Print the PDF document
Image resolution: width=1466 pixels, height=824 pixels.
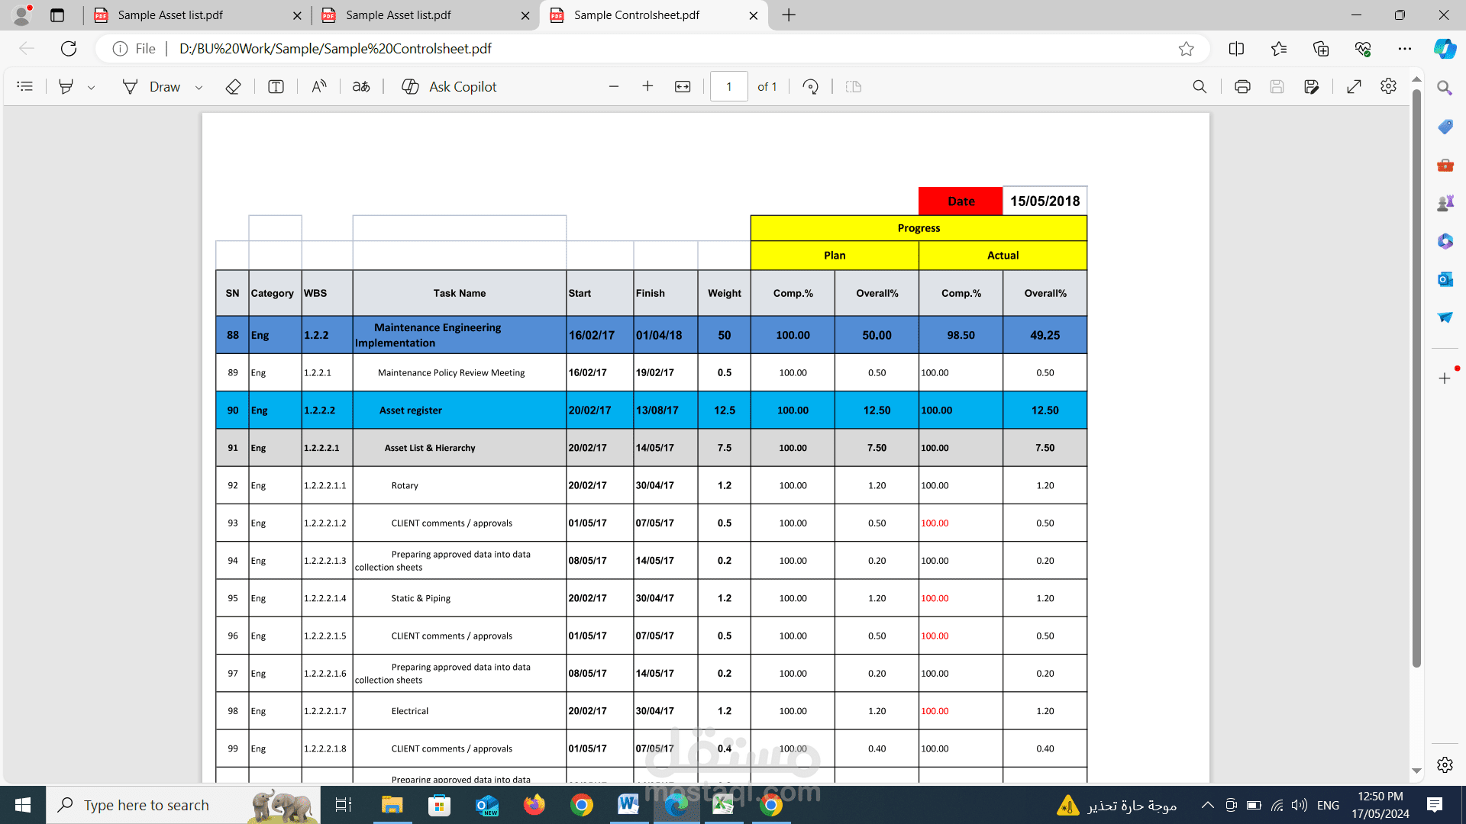(x=1242, y=87)
